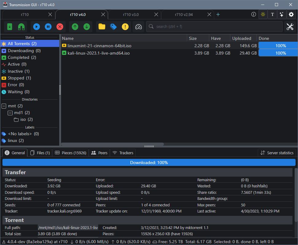This screenshot has height=245, width=298.
Task: Open the torrent's download folder
Action: coord(102,27)
